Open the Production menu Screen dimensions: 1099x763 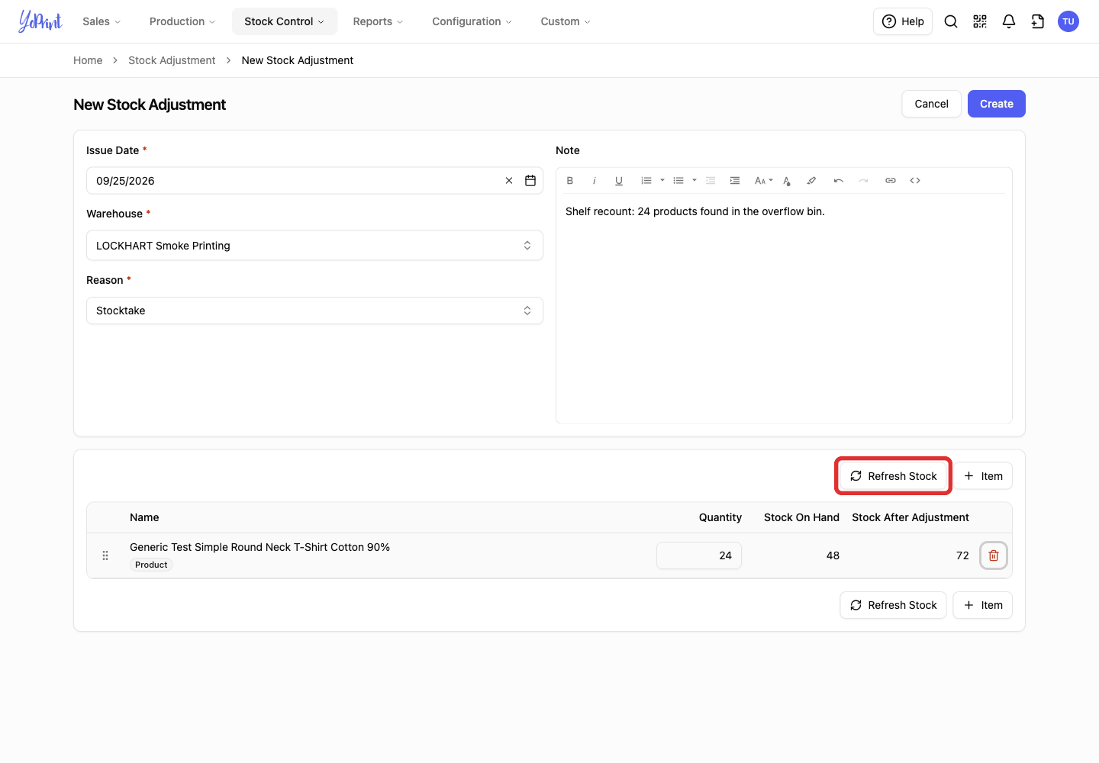[182, 21]
